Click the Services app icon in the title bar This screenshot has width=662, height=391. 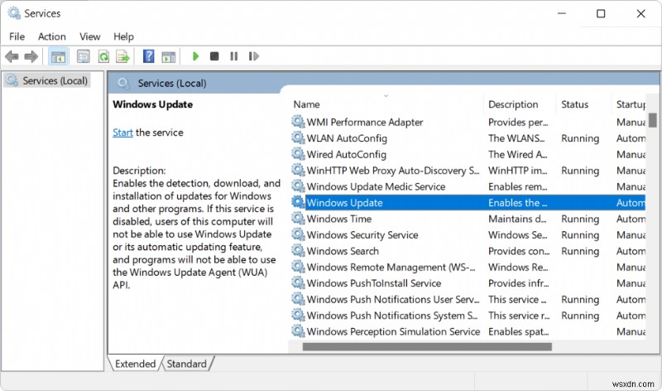coord(14,13)
